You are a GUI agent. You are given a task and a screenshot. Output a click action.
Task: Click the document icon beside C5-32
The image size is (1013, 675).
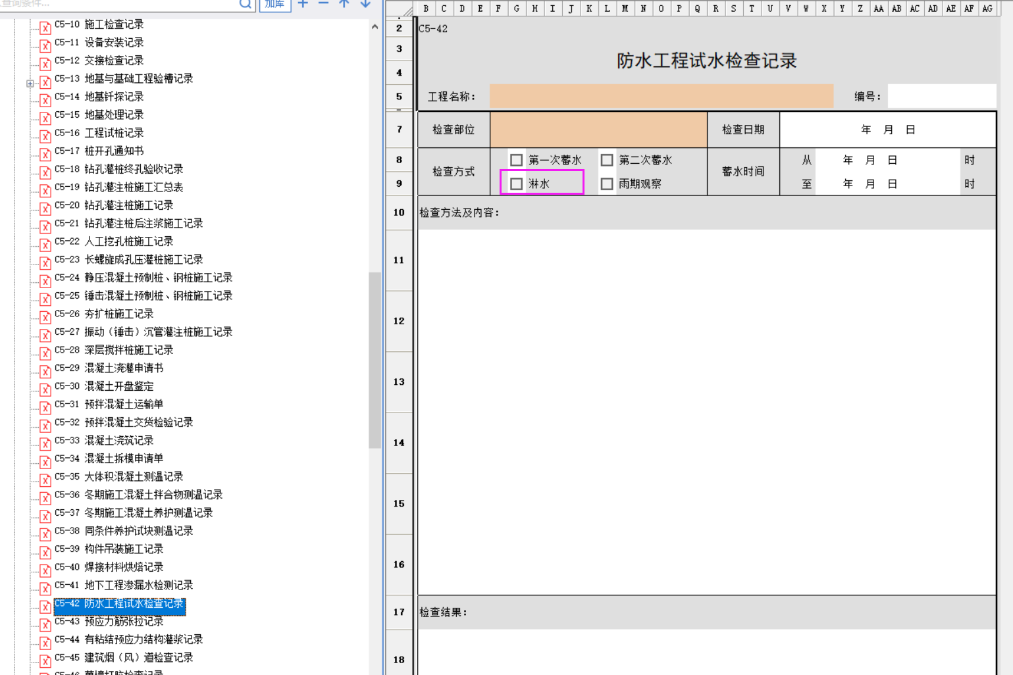45,426
